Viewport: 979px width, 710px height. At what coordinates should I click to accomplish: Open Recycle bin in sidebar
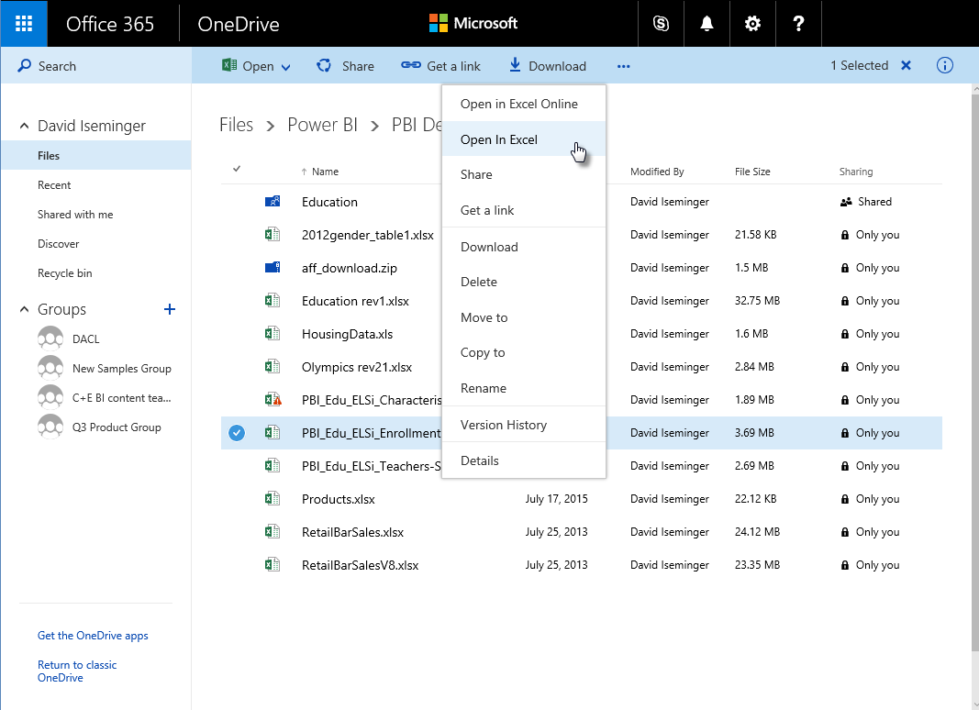[x=65, y=272]
